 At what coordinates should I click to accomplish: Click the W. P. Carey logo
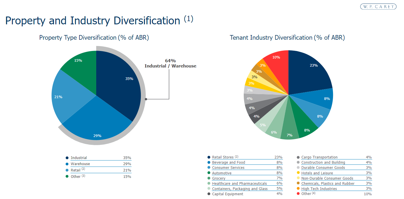378,6
